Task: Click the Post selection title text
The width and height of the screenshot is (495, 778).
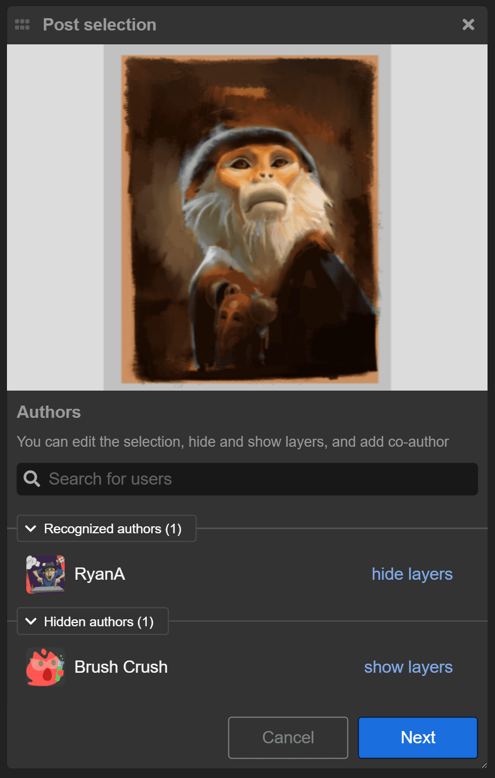Action: (99, 25)
